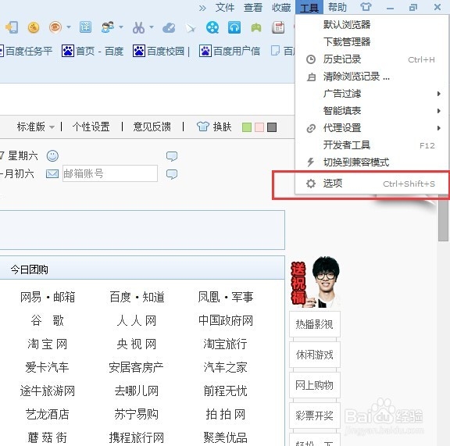Open 百度·知道 link

click(137, 297)
